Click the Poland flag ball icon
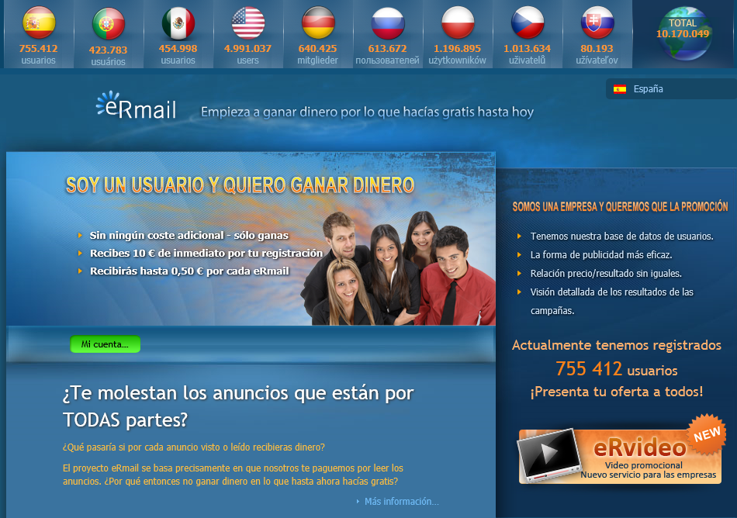 pos(458,22)
